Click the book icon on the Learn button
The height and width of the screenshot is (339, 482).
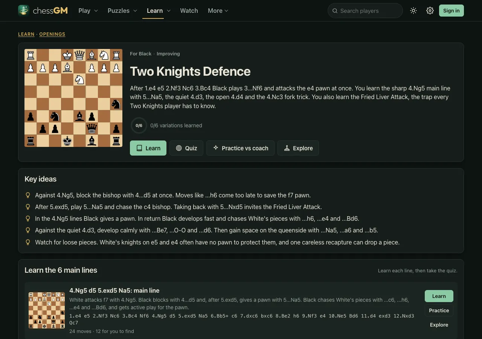tap(139, 148)
